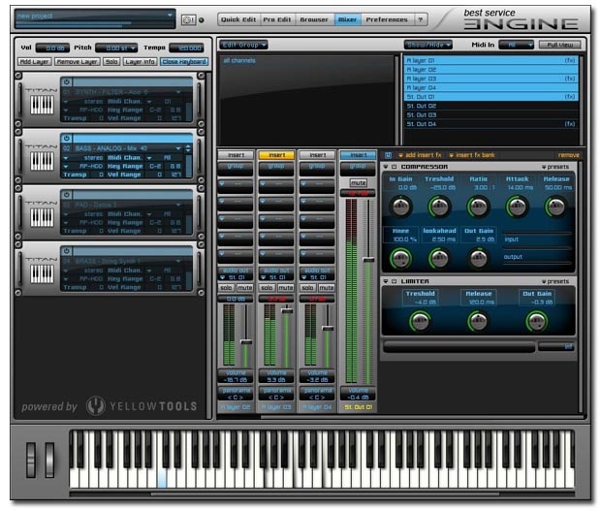
Task: Click the modulation wheel
Action: 49,460
